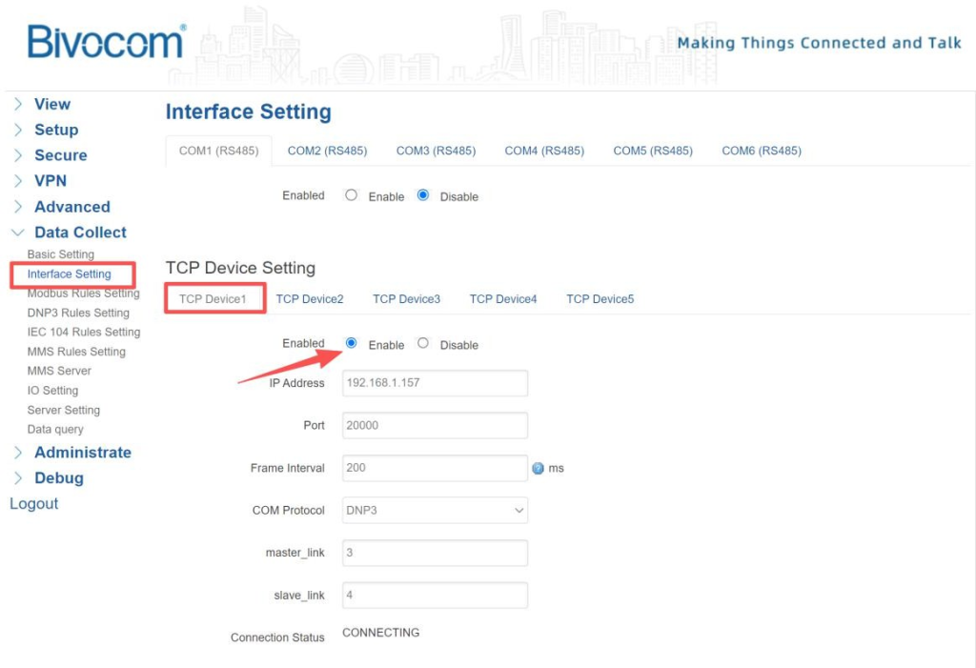The width and height of the screenshot is (976, 668).
Task: Select COM1 Enable radio button
Action: click(352, 195)
